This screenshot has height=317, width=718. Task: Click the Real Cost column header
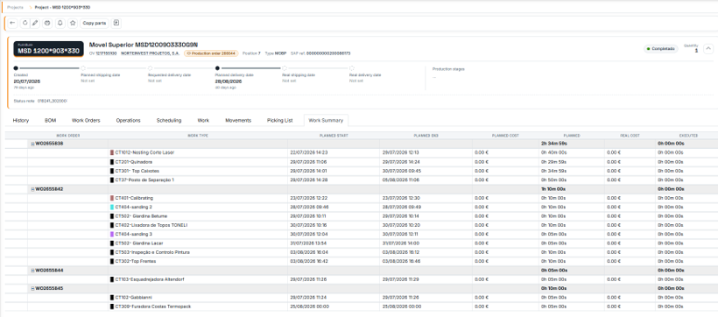click(630, 136)
